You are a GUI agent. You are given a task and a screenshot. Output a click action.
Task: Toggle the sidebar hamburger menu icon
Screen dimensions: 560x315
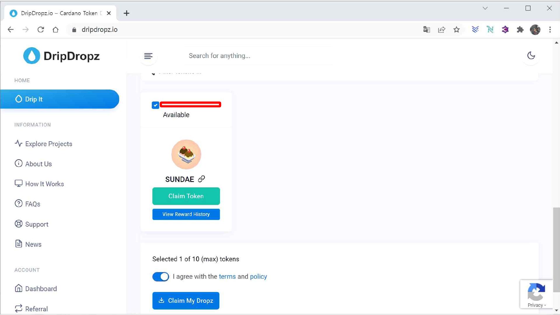148,56
